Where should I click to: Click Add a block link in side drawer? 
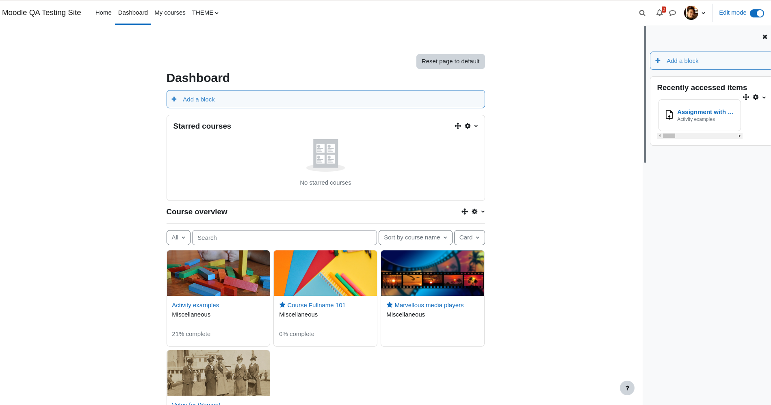[x=682, y=61]
